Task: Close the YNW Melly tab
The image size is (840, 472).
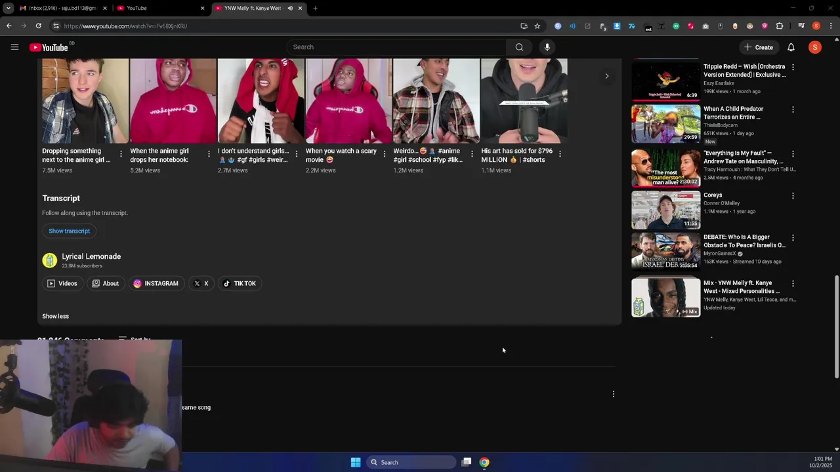Action: click(301, 9)
